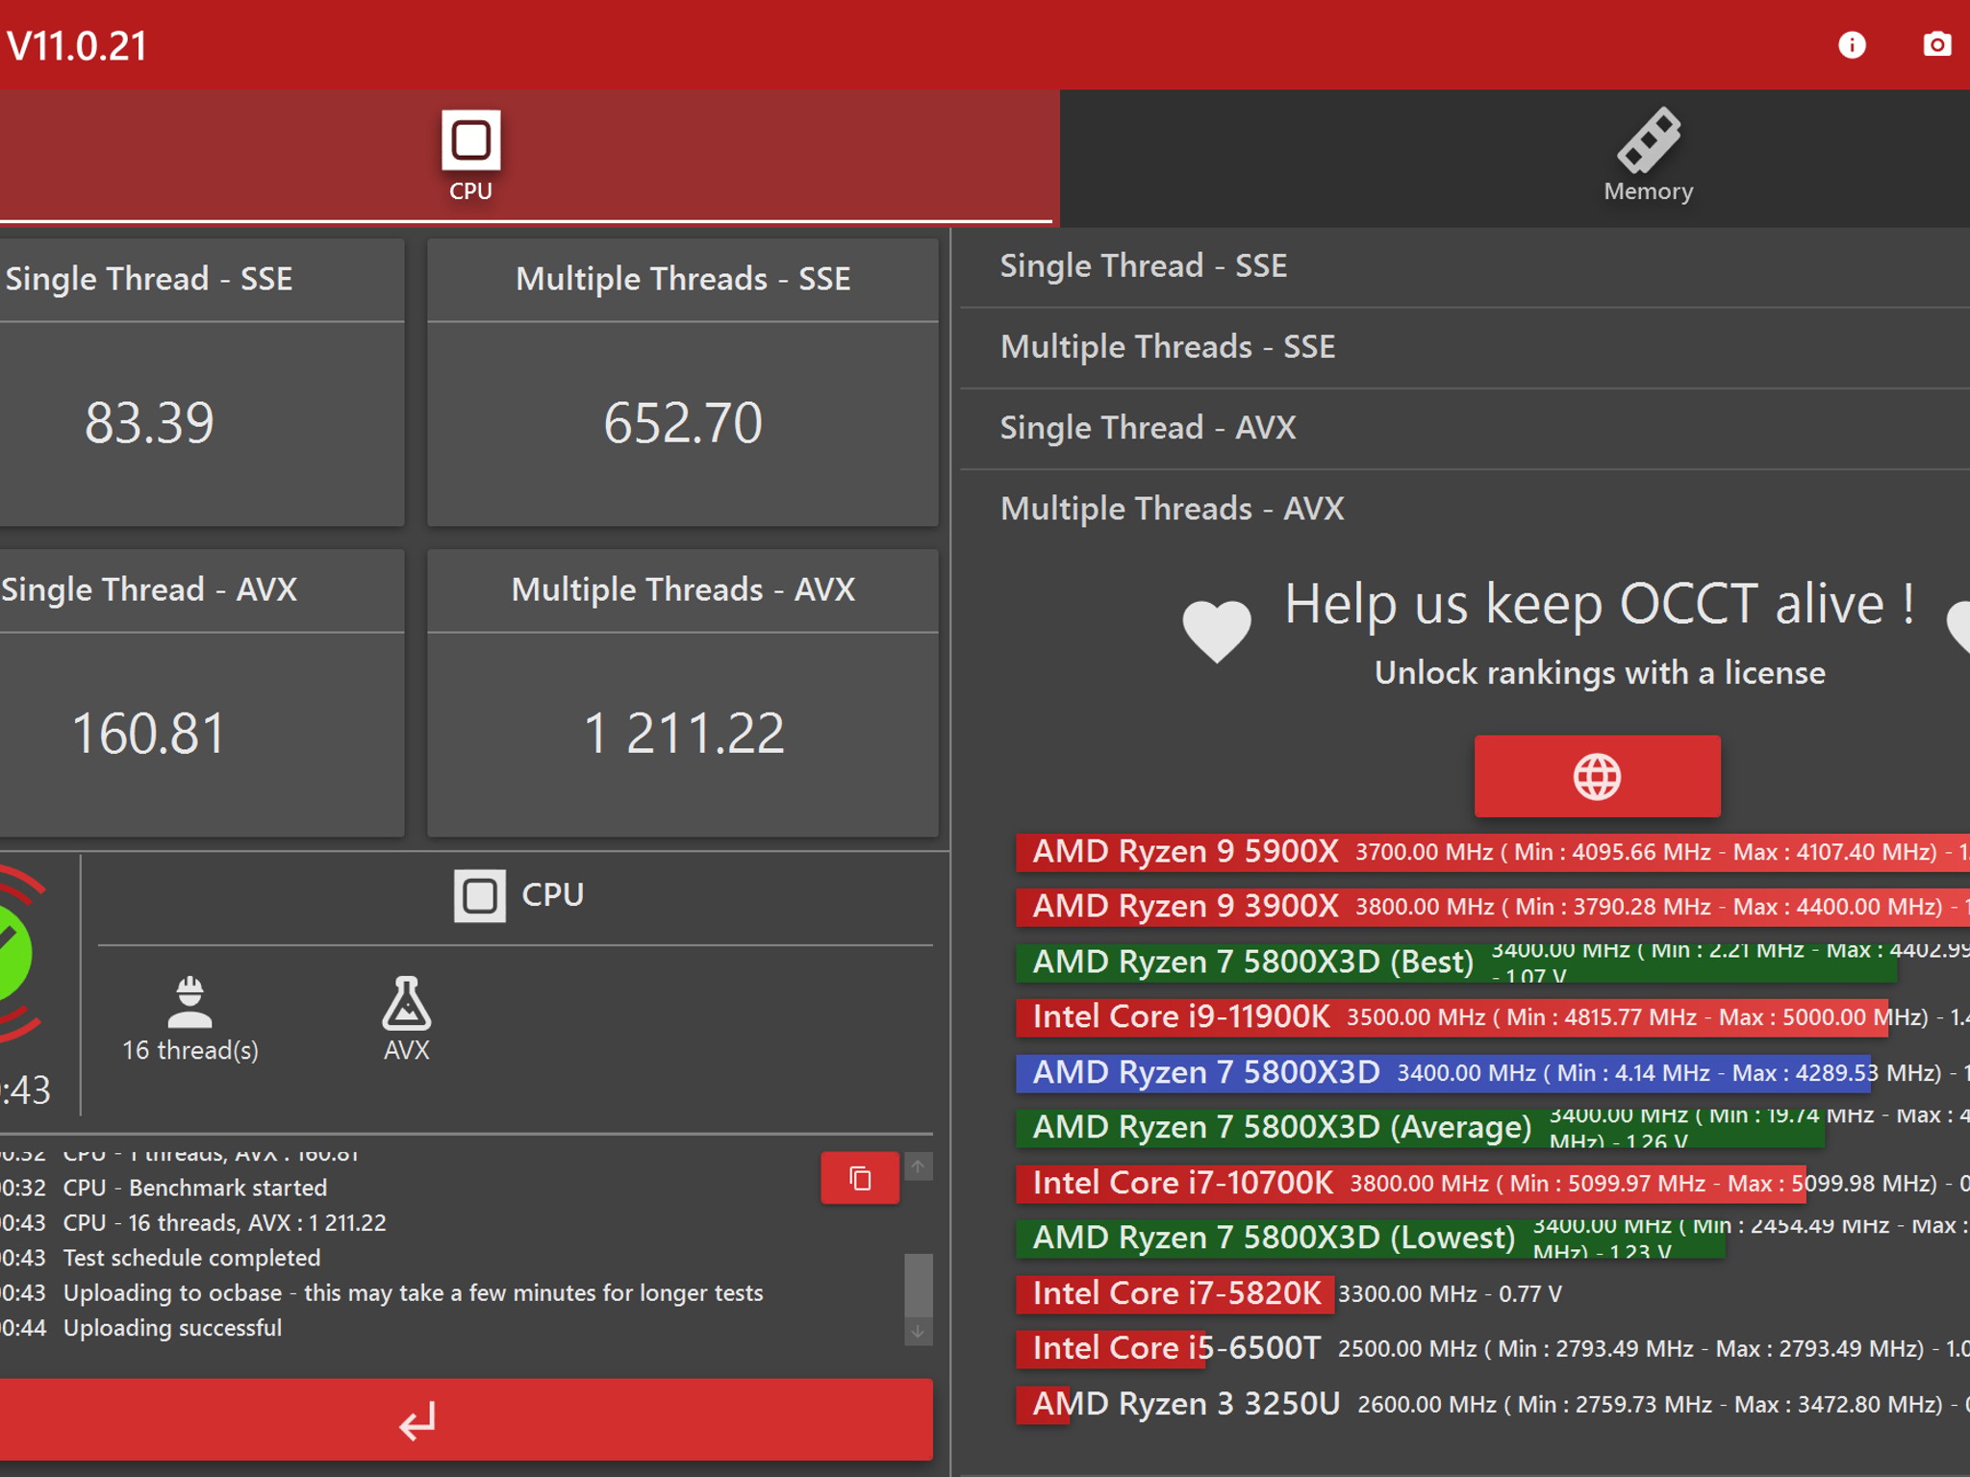Click the log scrollbar thumb

(919, 1286)
